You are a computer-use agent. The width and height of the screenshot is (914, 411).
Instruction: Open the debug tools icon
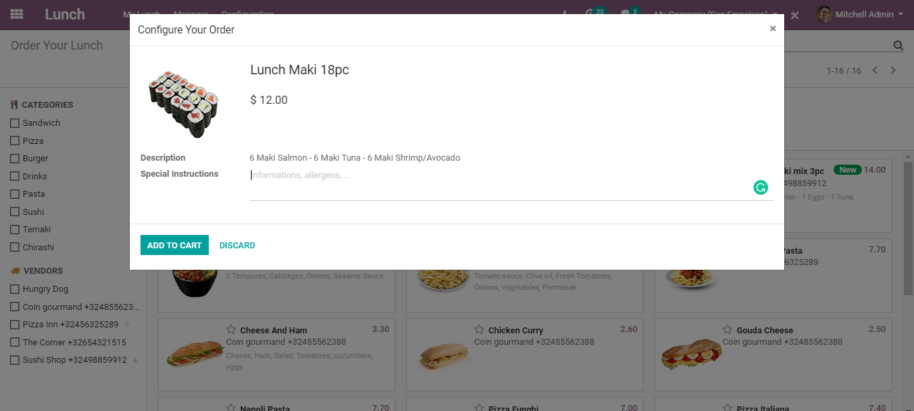coord(795,15)
